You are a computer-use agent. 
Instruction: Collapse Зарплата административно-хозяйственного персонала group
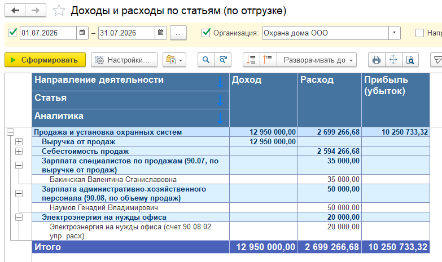(x=19, y=193)
